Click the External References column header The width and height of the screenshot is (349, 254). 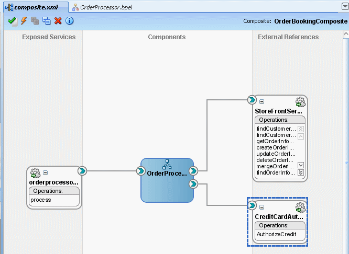pyautogui.click(x=288, y=37)
